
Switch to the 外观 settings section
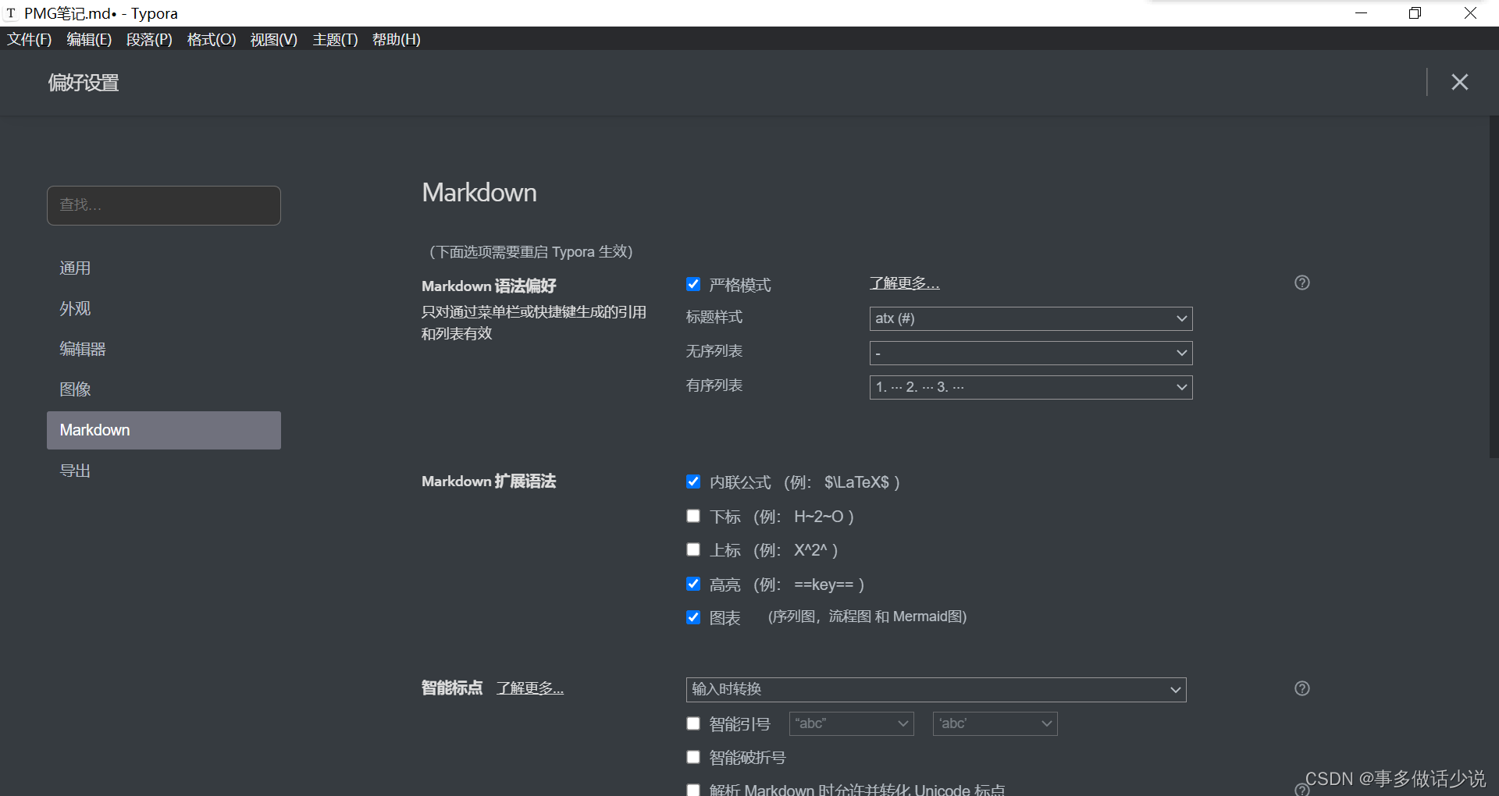pyautogui.click(x=164, y=309)
